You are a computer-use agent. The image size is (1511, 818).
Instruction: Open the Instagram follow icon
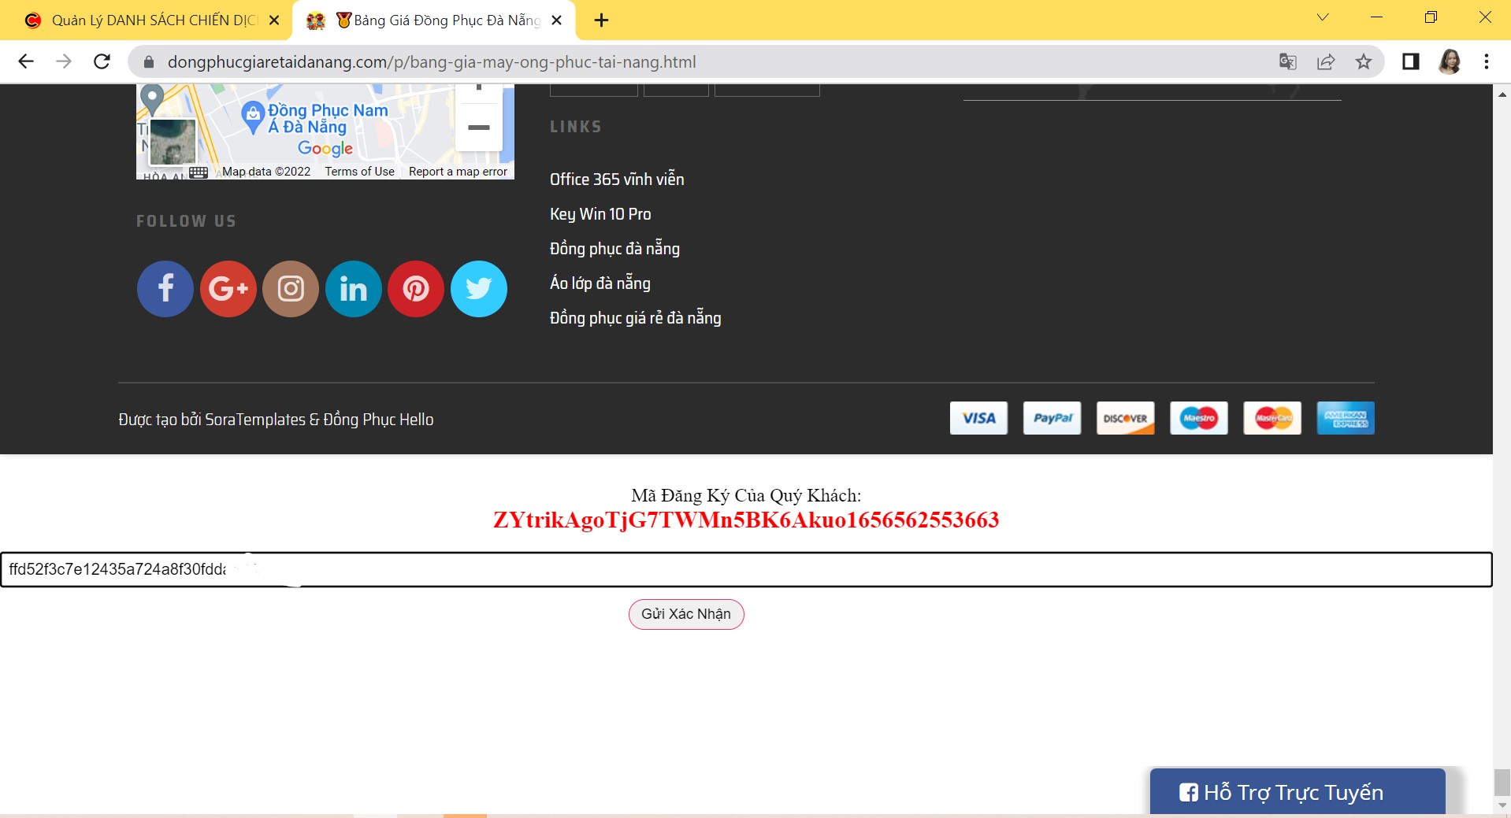pyautogui.click(x=291, y=289)
